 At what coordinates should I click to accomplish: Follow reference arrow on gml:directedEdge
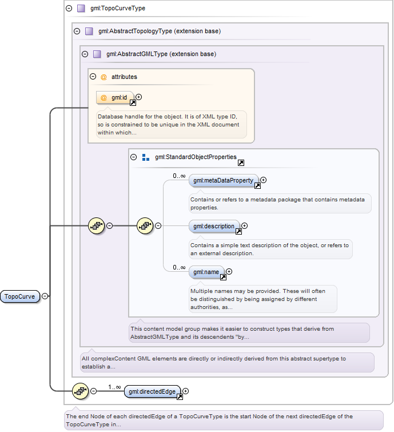(180, 397)
